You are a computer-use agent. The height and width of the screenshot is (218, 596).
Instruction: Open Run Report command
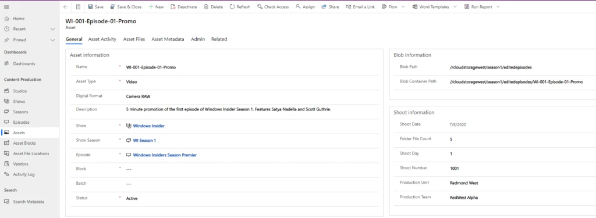tap(478, 7)
